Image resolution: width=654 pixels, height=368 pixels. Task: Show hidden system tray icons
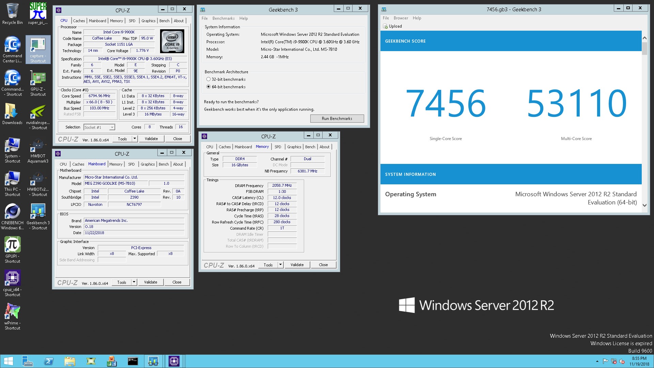(x=597, y=361)
